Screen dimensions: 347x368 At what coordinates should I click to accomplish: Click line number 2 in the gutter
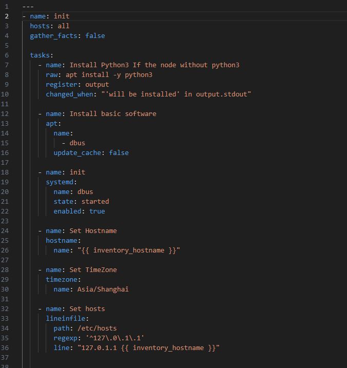point(7,16)
